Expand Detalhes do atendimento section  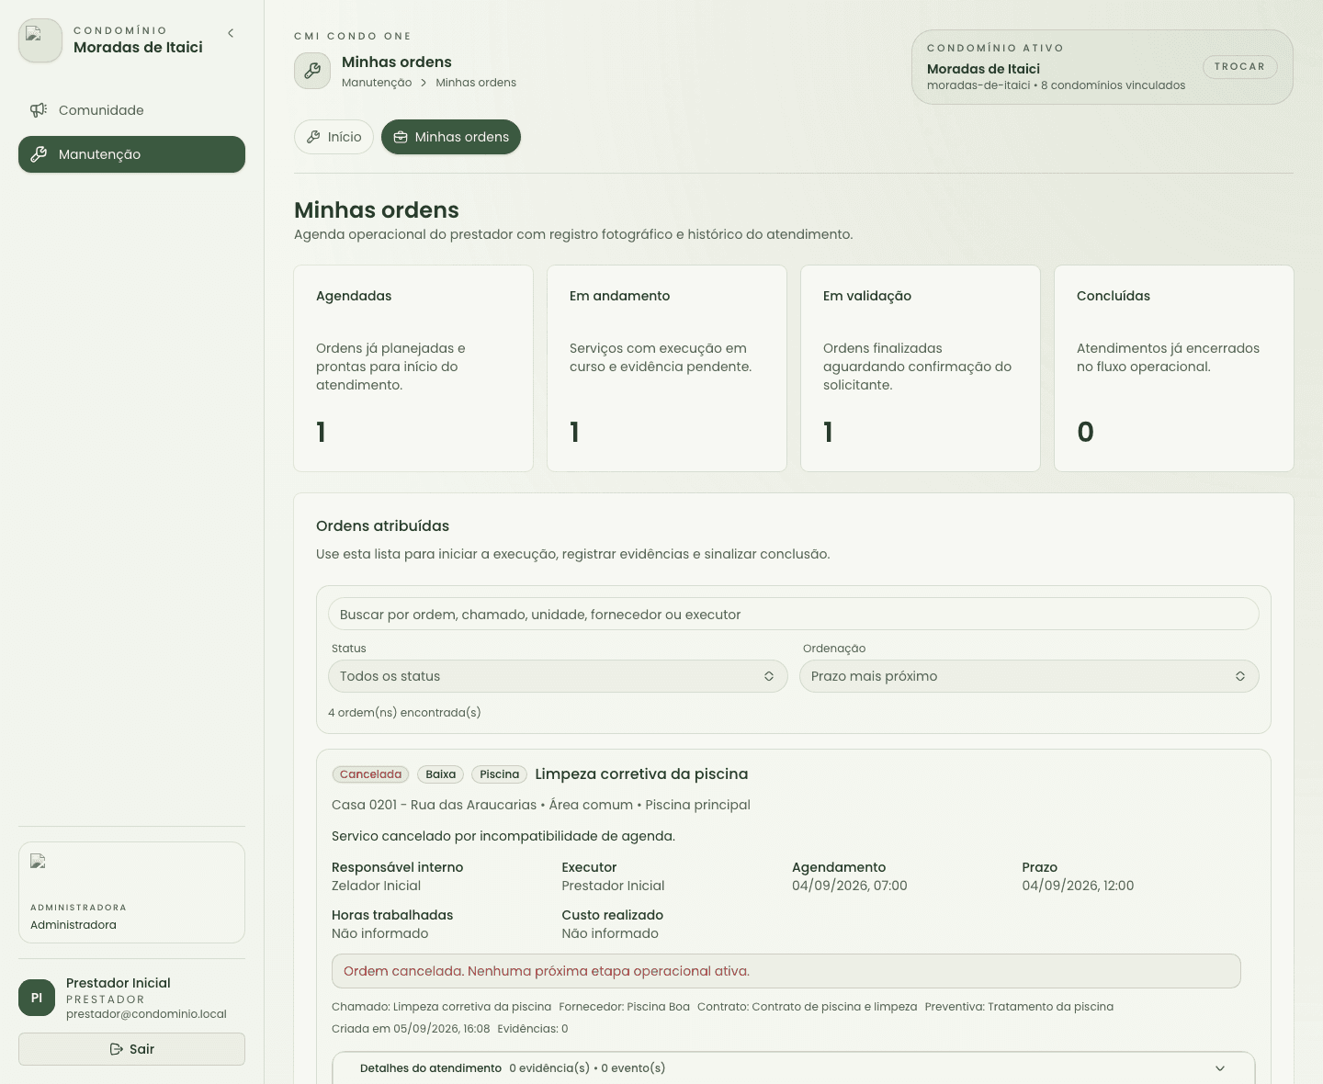tap(793, 1067)
